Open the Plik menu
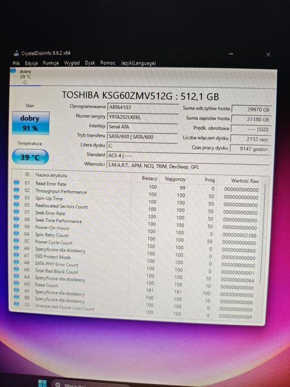This screenshot has height=387, width=290. tap(16, 63)
